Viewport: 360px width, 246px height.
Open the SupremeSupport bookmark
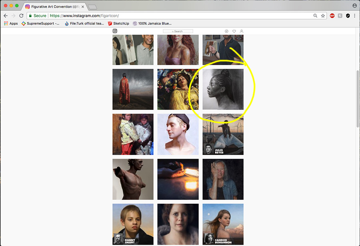click(x=40, y=24)
